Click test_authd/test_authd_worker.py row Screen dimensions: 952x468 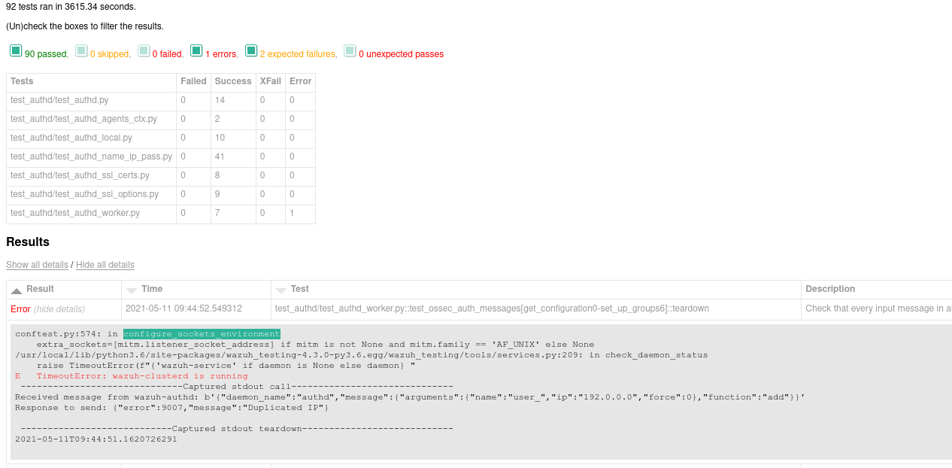75,213
